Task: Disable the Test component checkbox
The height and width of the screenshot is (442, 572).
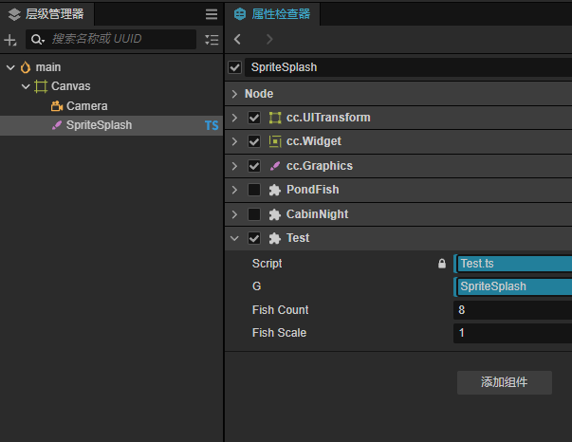Action: (x=254, y=238)
